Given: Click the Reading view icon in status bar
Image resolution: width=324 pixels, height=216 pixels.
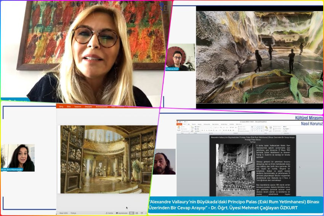Looking at the screenshot, I should click(142, 213).
